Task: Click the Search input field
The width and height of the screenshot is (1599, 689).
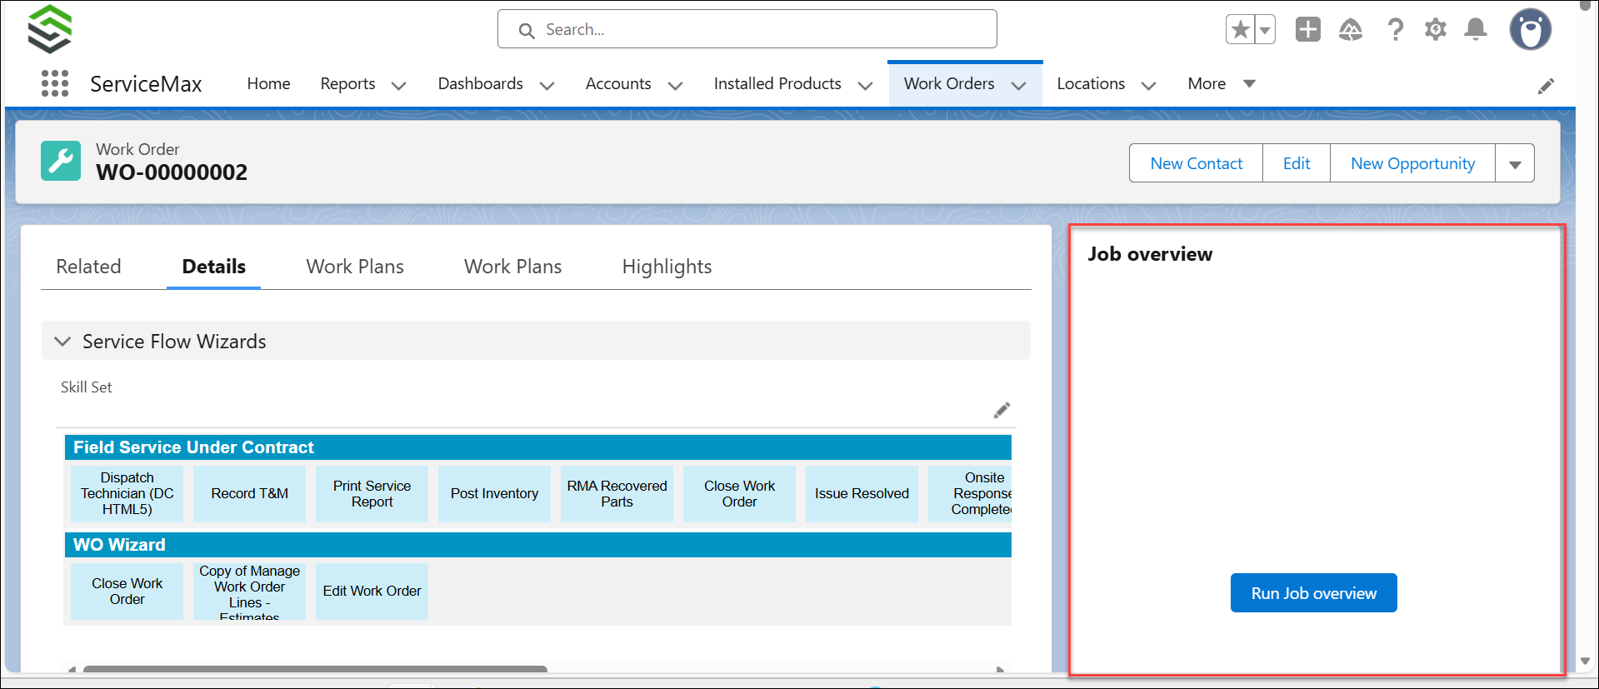Action: [747, 29]
